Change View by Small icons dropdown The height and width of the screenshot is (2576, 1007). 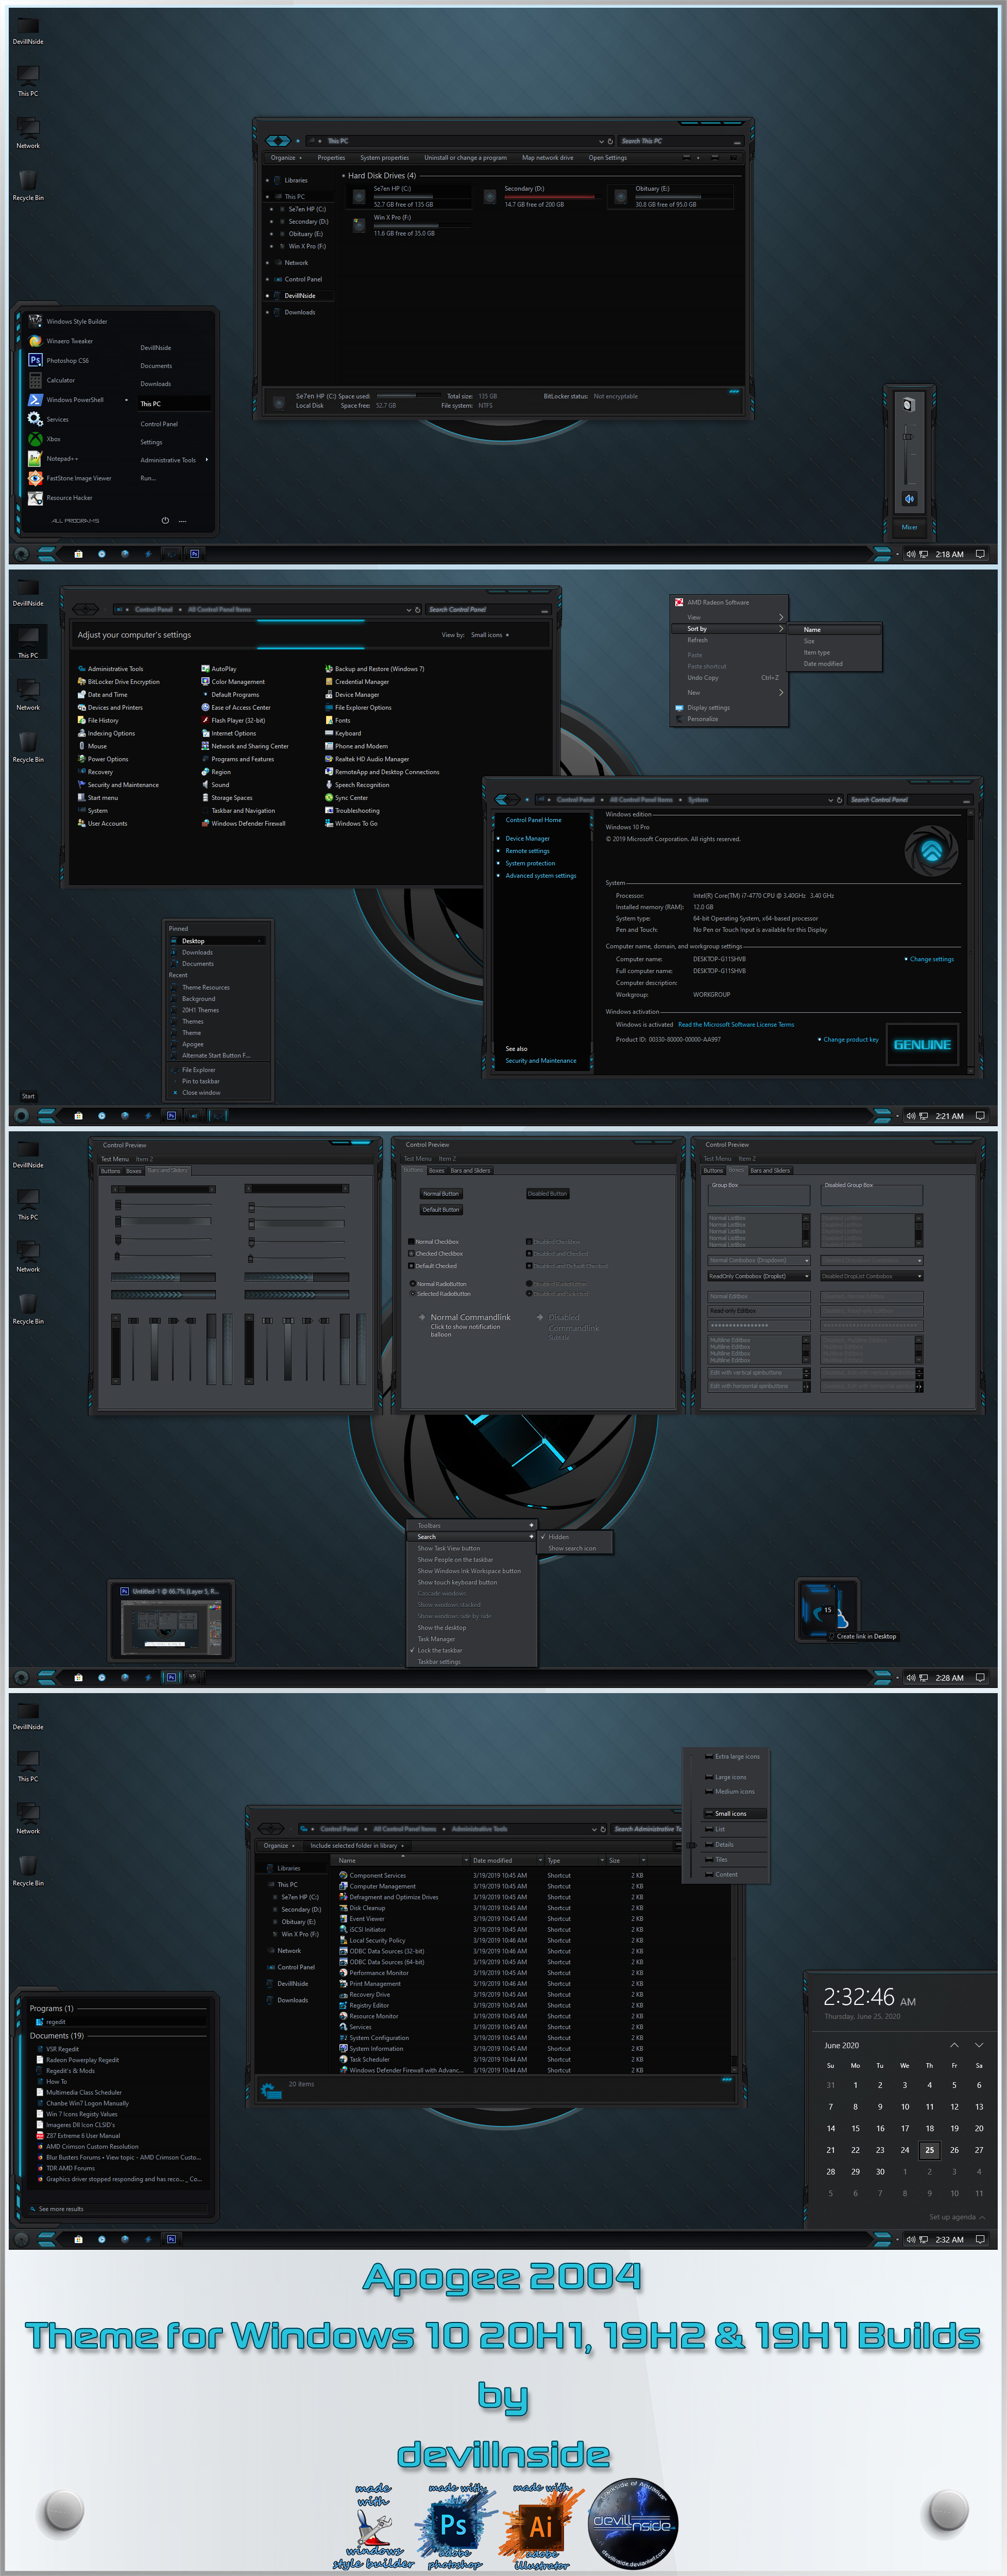coord(489,635)
